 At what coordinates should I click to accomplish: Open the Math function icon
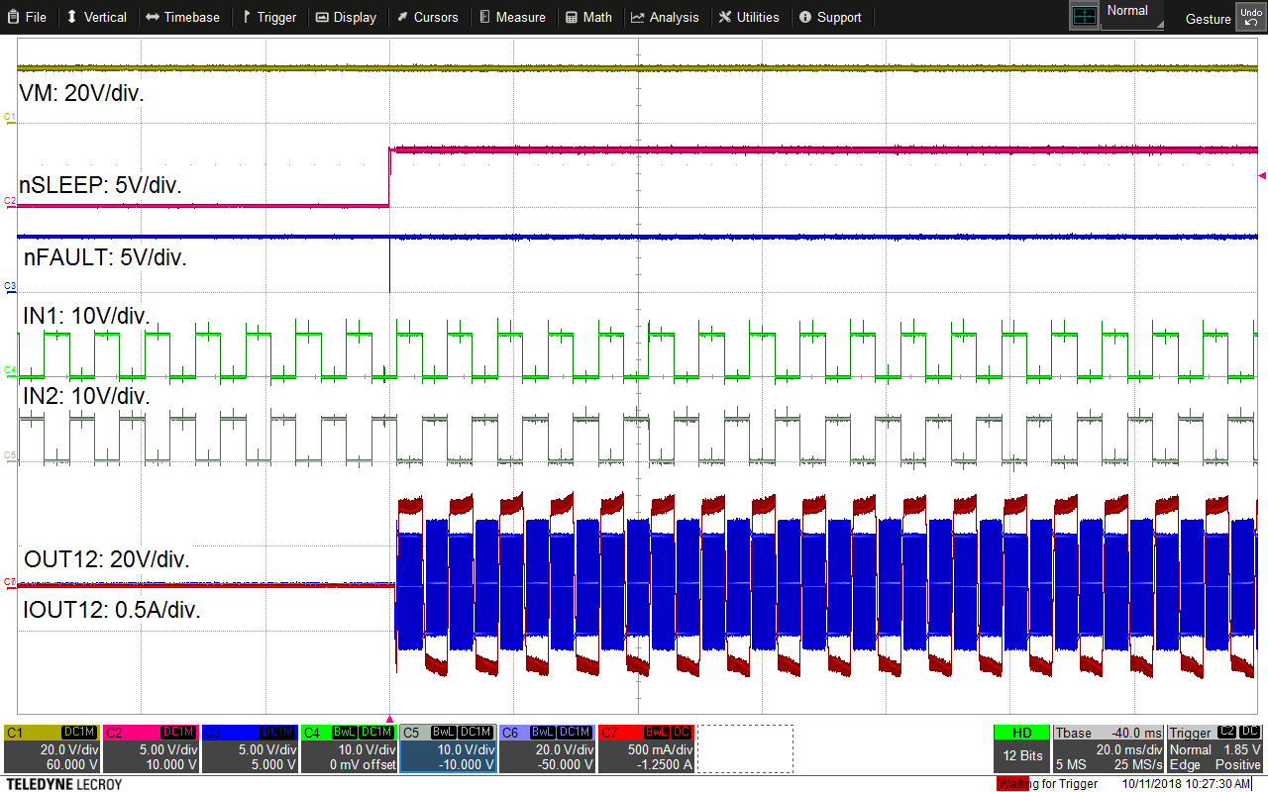coord(570,17)
